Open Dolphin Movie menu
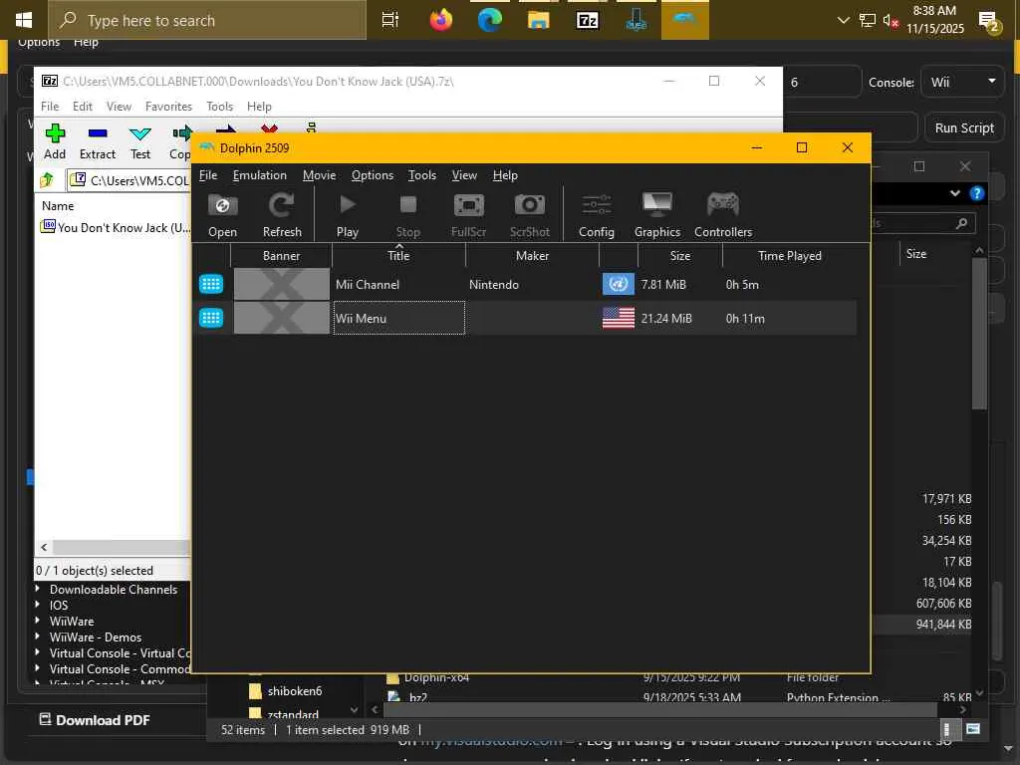The image size is (1020, 765). [319, 175]
